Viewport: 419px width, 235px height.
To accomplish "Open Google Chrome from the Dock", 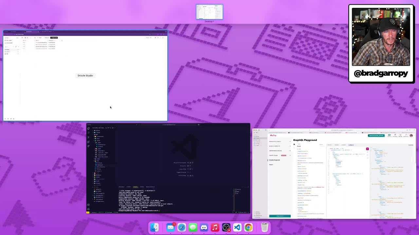I will (248, 227).
